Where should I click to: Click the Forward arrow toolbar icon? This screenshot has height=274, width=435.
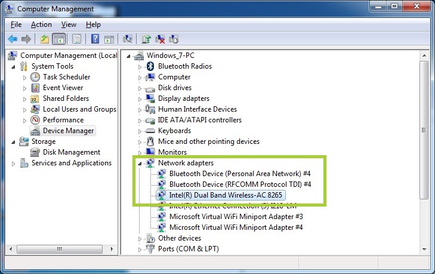point(26,39)
